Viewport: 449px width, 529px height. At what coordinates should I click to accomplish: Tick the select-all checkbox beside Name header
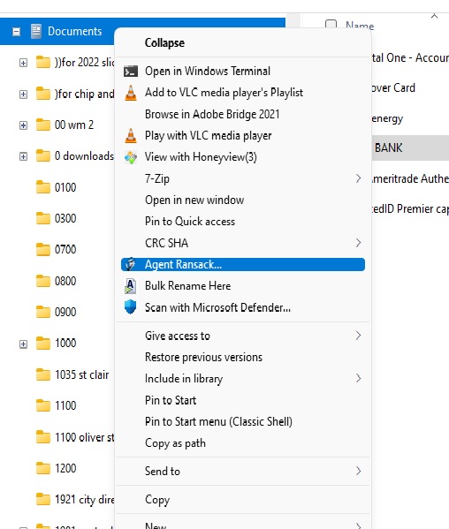[x=331, y=25]
